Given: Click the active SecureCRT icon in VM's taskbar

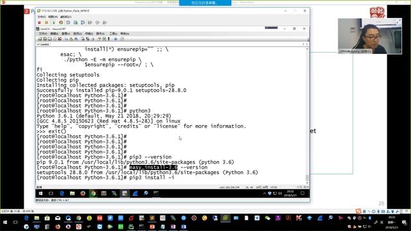Looking at the screenshot, I should pos(125,193).
